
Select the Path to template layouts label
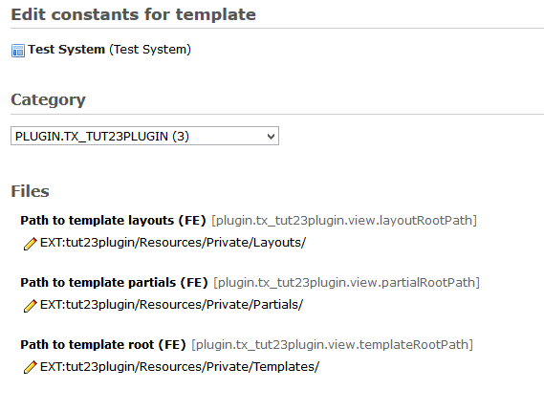pos(113,221)
